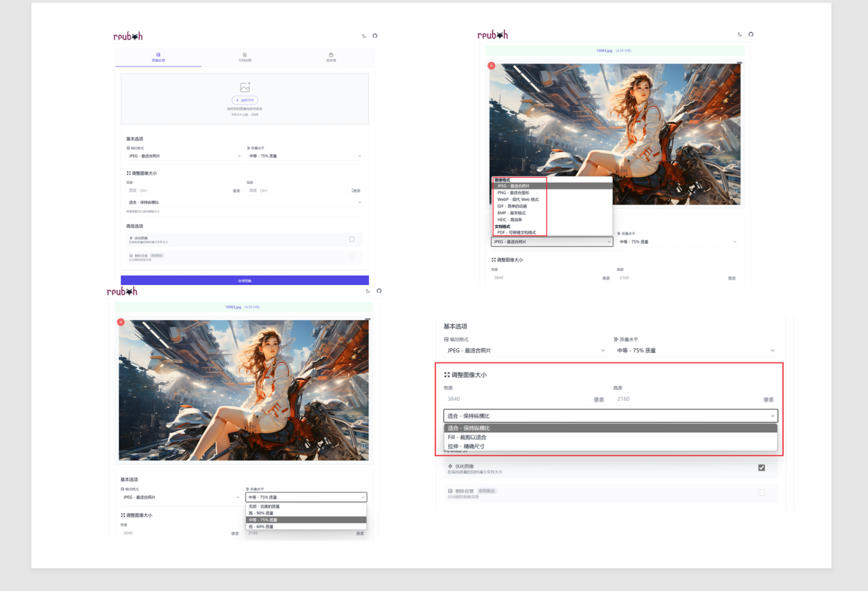Toggle dark mode moon icon above the empty upload area

tap(364, 36)
